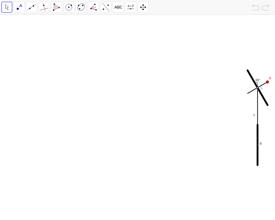Select the Move arrow tool
This screenshot has width=275, height=220.
click(x=7, y=7)
